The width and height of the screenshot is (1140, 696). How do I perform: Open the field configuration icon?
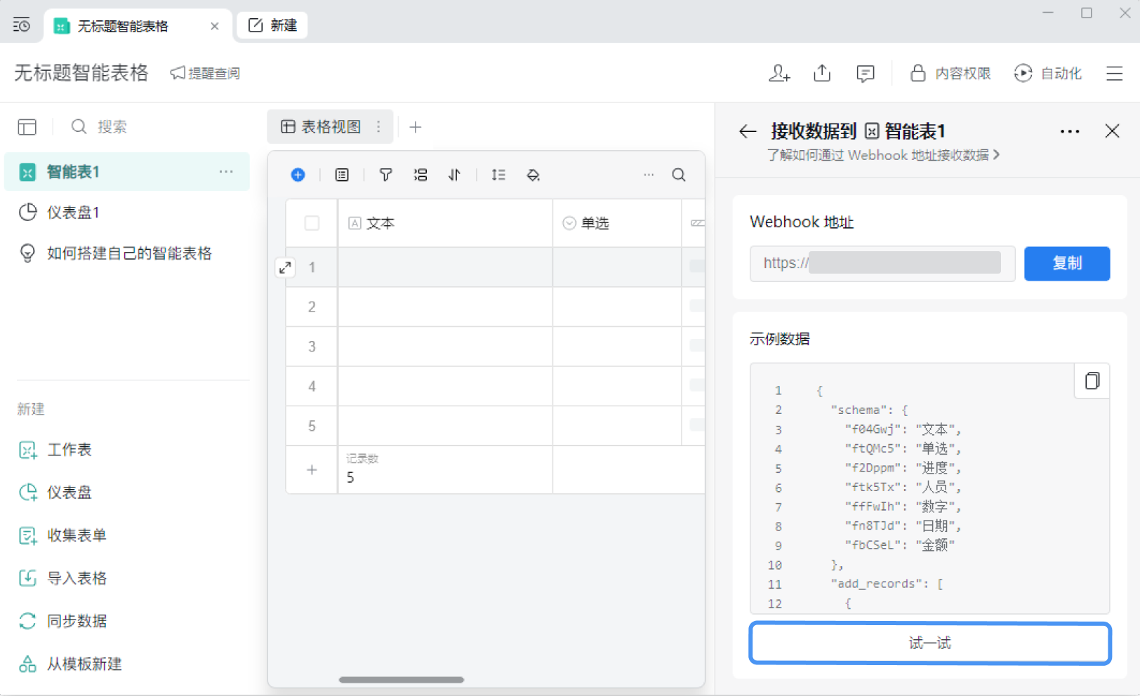click(342, 175)
